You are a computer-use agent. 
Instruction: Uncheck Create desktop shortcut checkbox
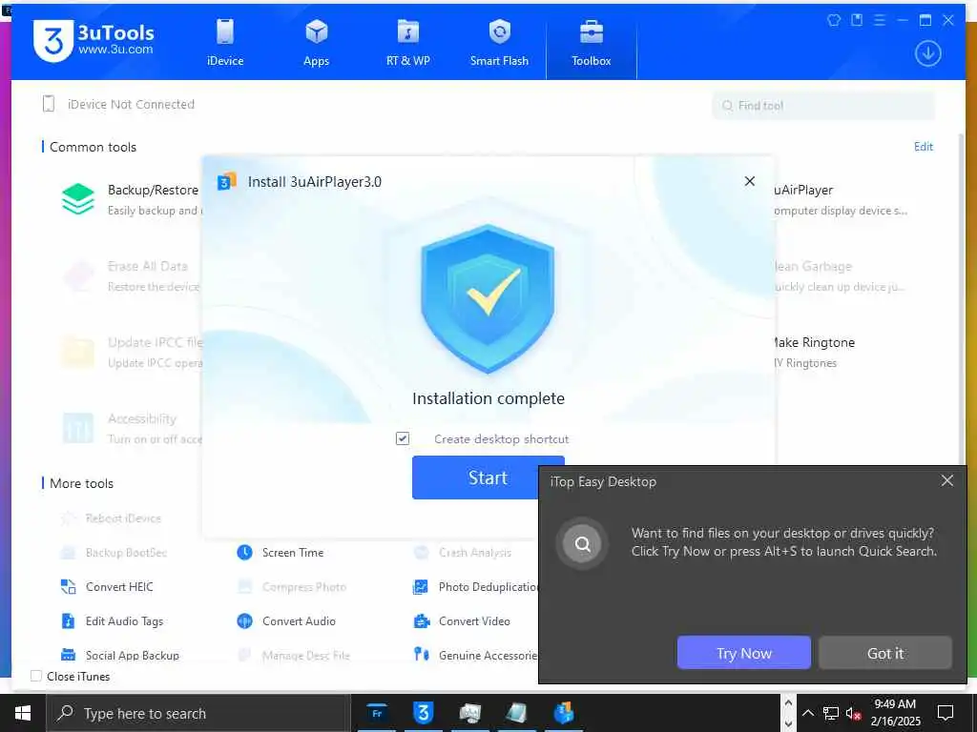click(403, 438)
